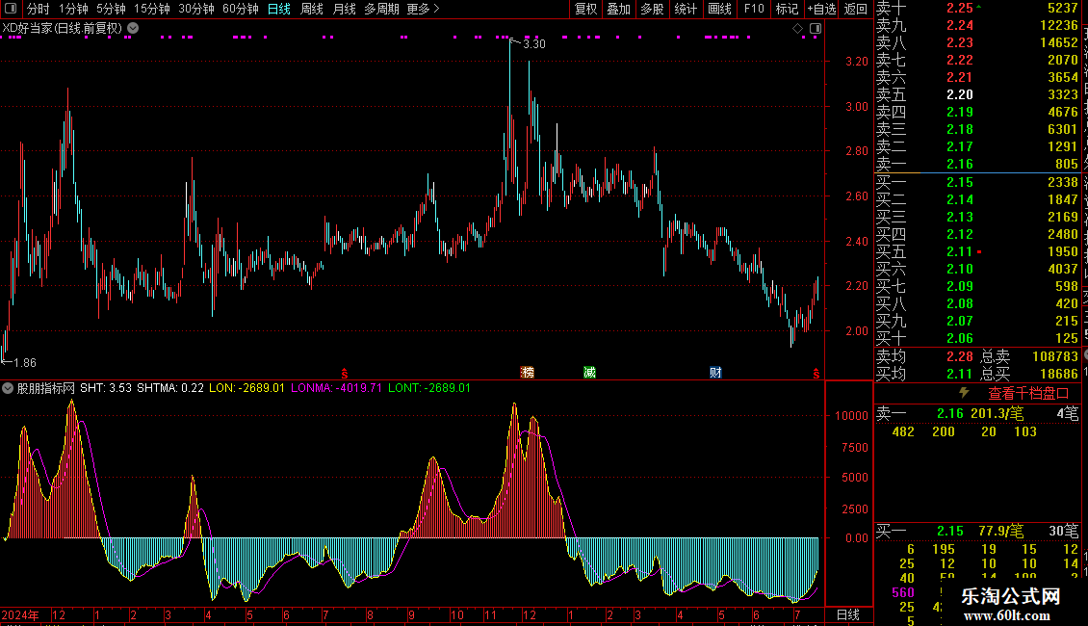The height and width of the screenshot is (626, 1088).
Task: Select the 卖一 2.16 order row
Action: coord(977,164)
